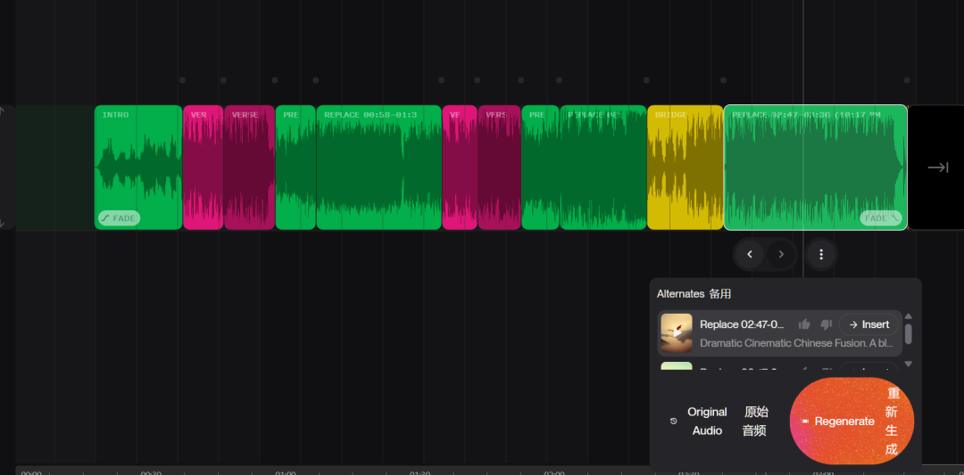Viewport: 964px width, 475px height.
Task: Click the previous alternate arrow button
Action: pos(750,255)
